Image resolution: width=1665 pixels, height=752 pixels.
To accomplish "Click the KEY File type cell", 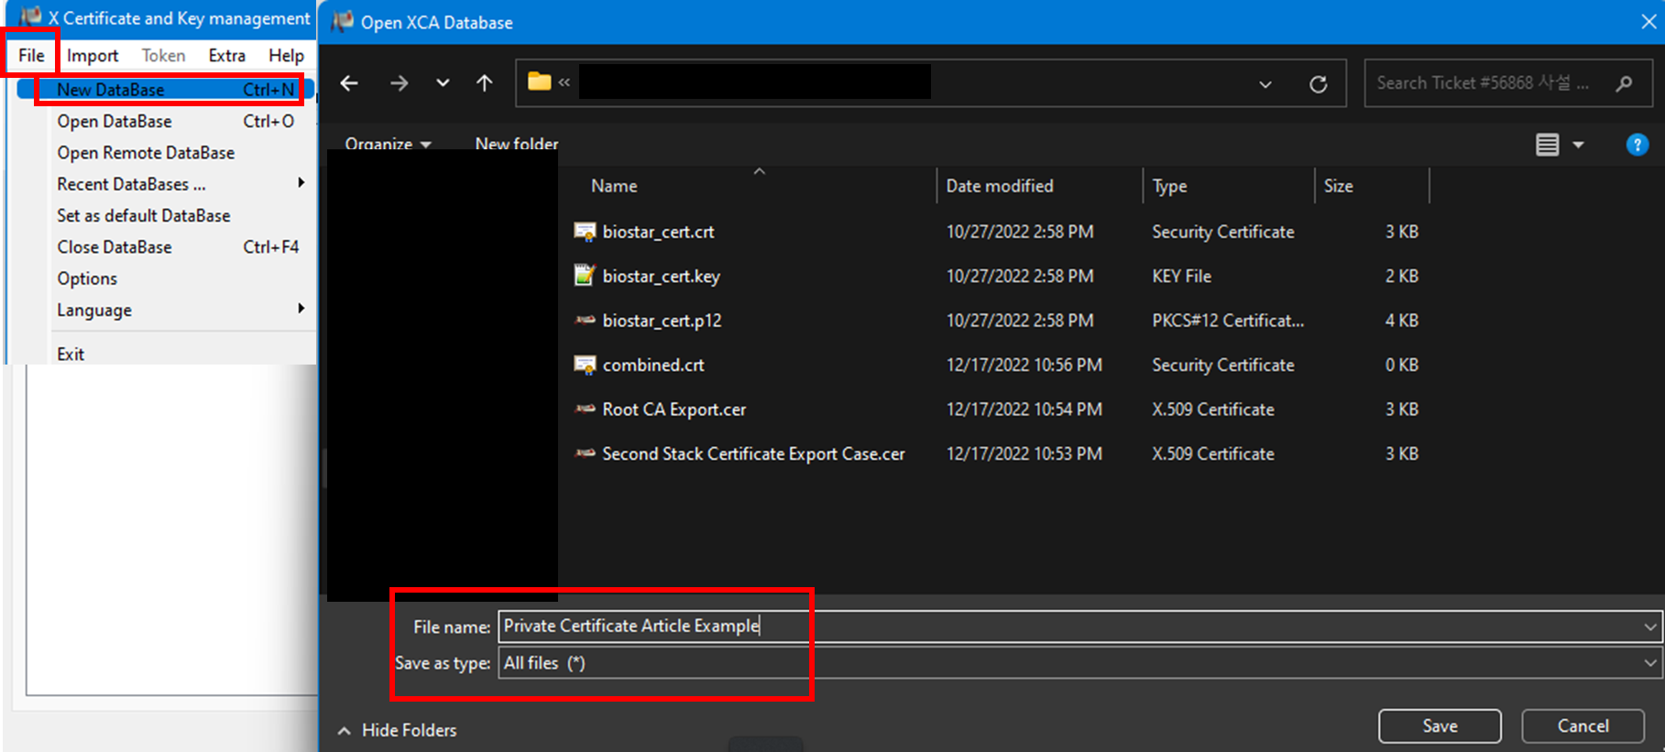I will (x=1181, y=277).
